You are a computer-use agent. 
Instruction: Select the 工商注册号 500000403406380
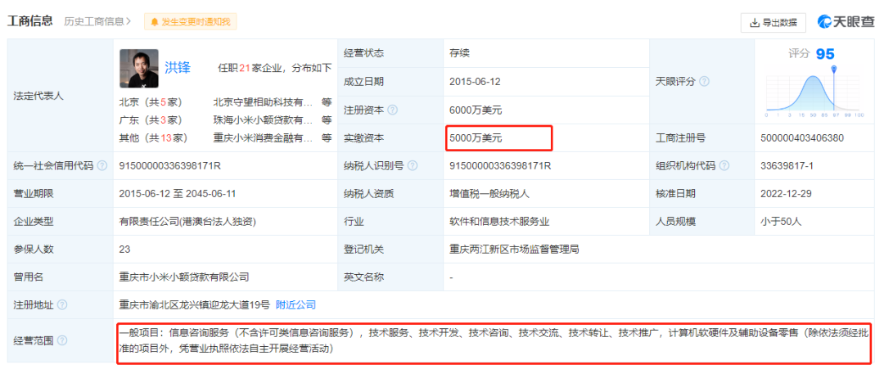tap(801, 138)
